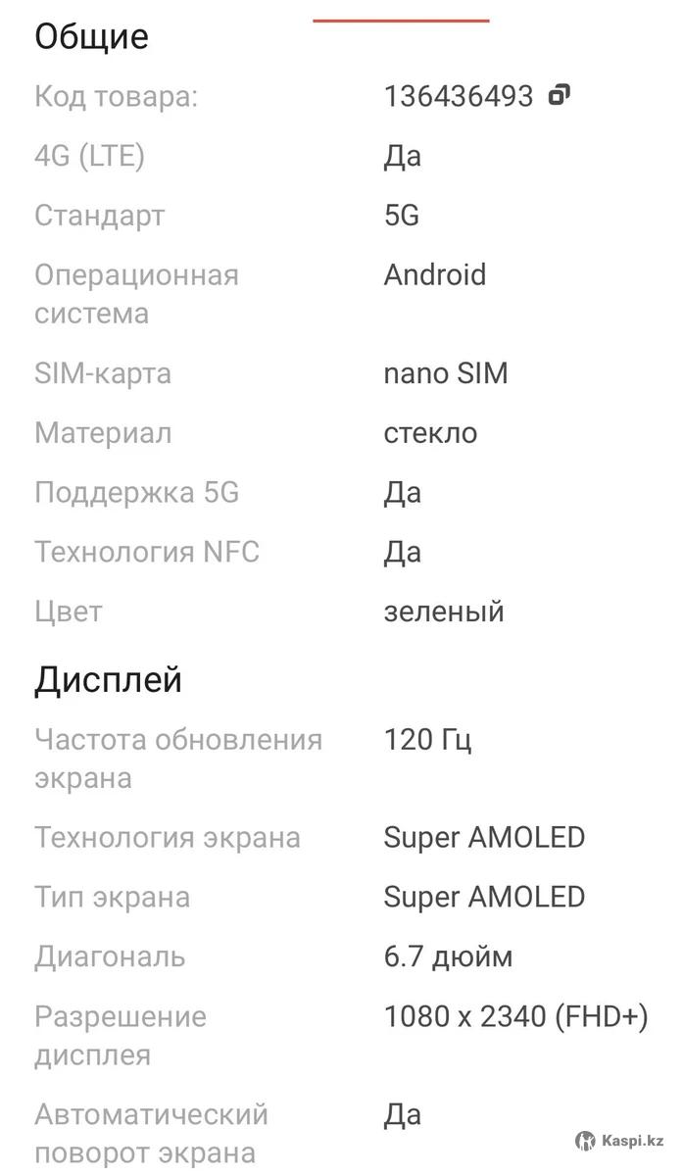
Task: Tap the 'Стандарт' 5G value
Action: [401, 215]
